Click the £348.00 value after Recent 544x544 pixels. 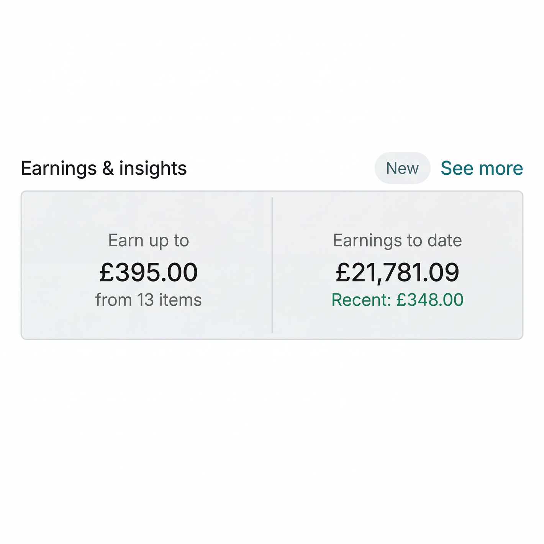point(430,300)
